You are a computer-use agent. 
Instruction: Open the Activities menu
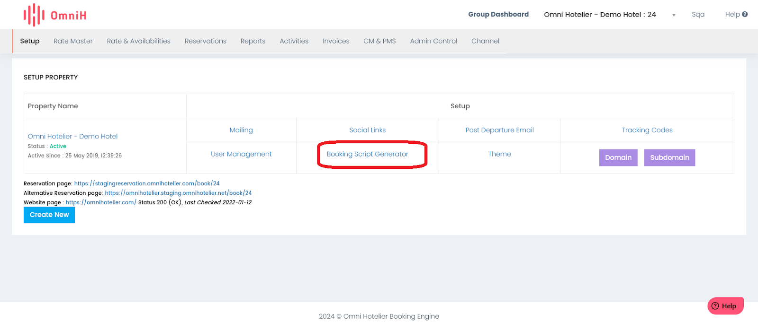pyautogui.click(x=294, y=41)
